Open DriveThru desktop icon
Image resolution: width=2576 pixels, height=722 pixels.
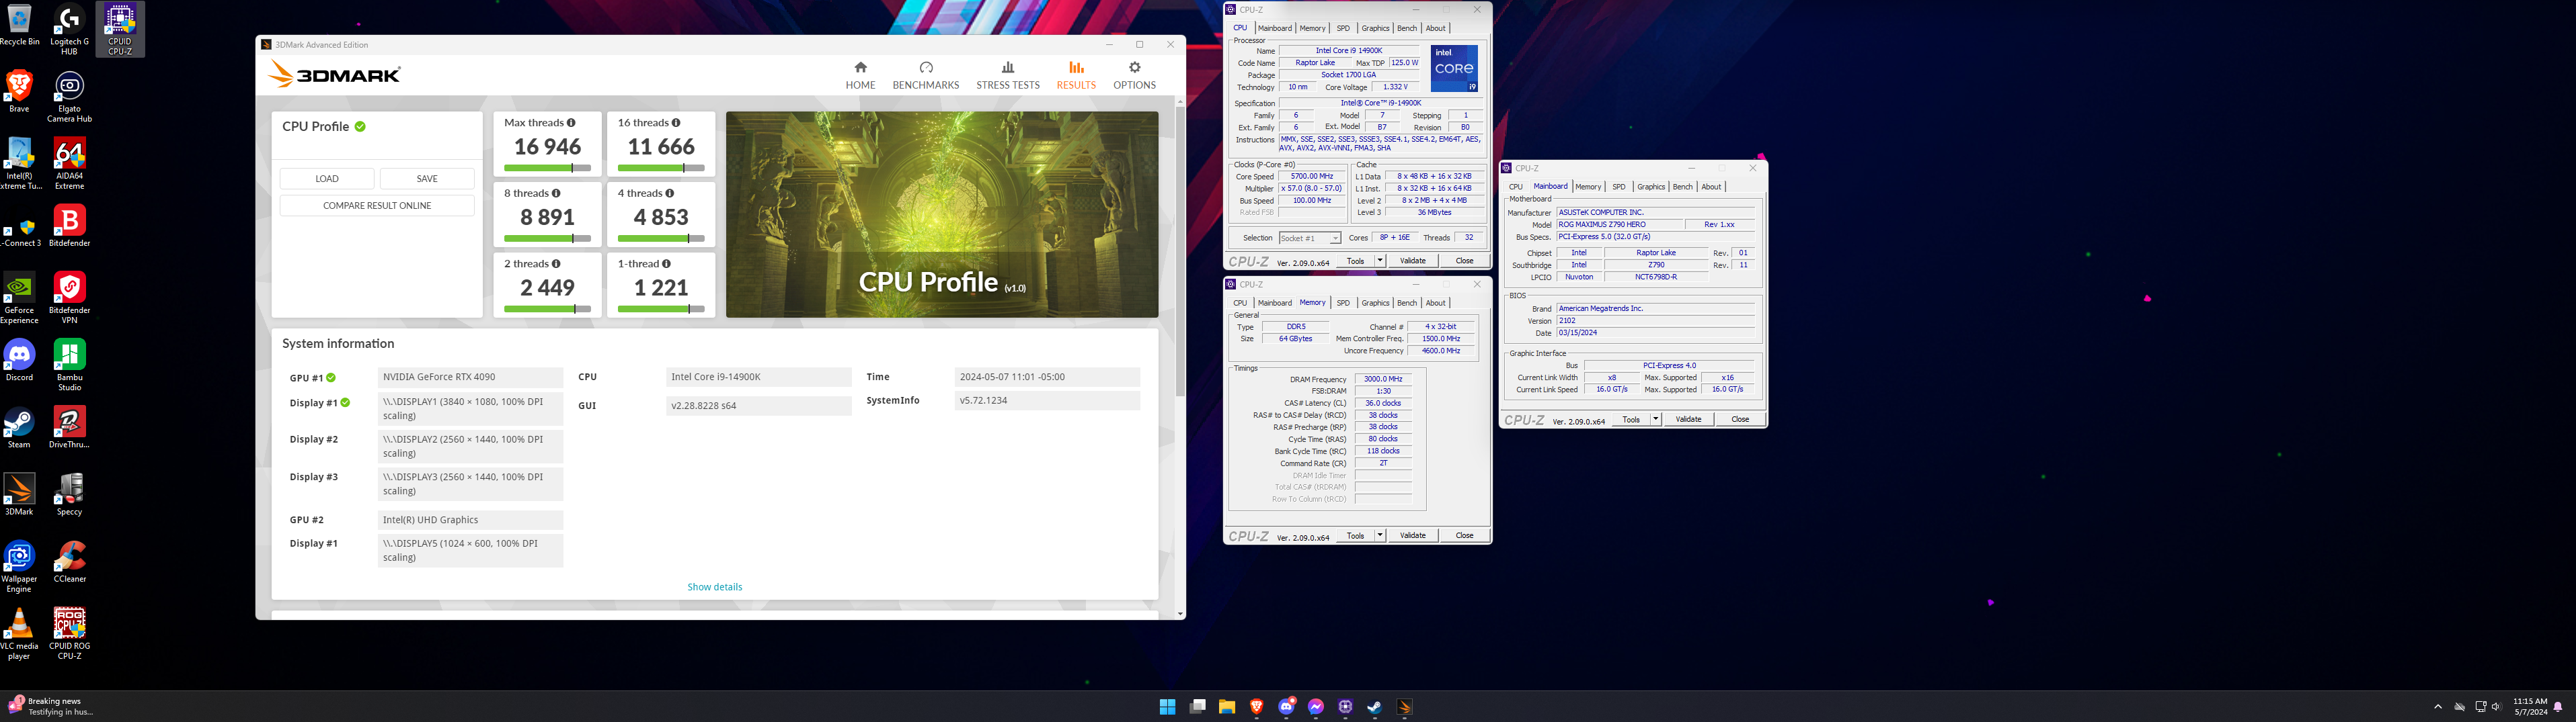[x=69, y=427]
